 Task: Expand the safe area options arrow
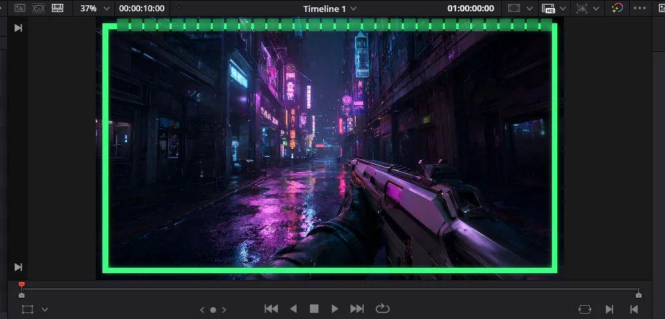pyautogui.click(x=530, y=9)
